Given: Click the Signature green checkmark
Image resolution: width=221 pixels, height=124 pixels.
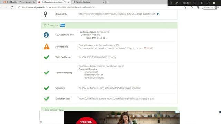Looking at the screenshot, I should tap(47, 88).
